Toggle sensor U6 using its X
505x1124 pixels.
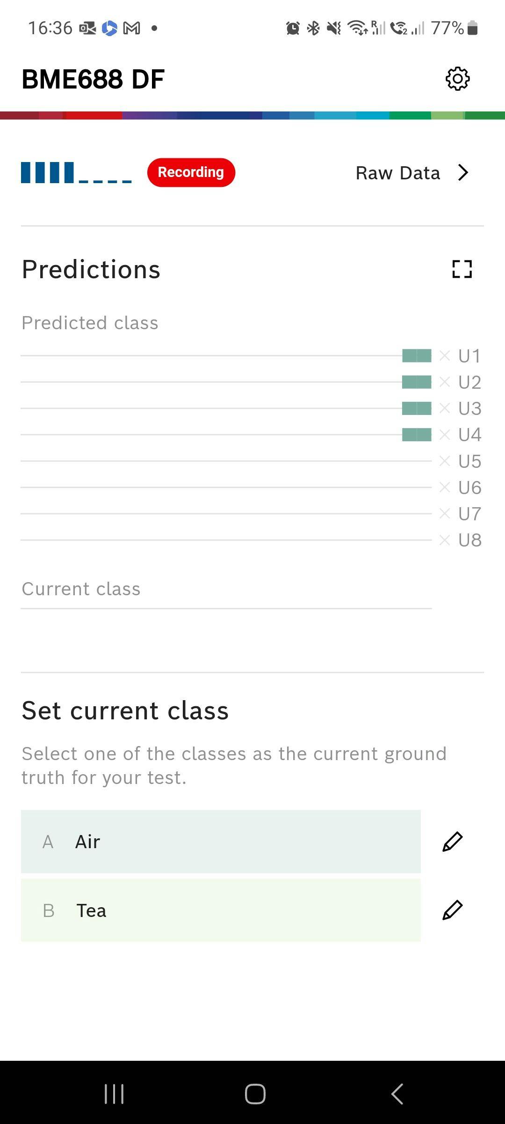[445, 488]
